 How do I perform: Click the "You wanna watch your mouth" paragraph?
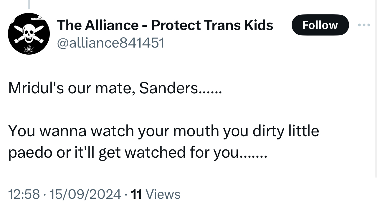tap(163, 141)
